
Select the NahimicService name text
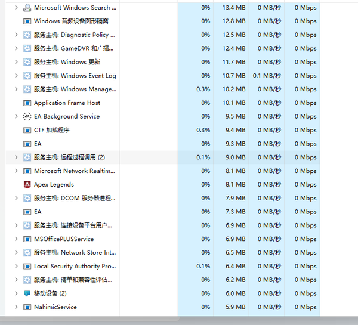(55, 307)
